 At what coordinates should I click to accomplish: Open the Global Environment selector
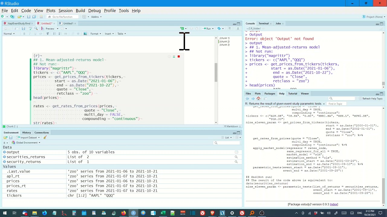tap(25, 143)
